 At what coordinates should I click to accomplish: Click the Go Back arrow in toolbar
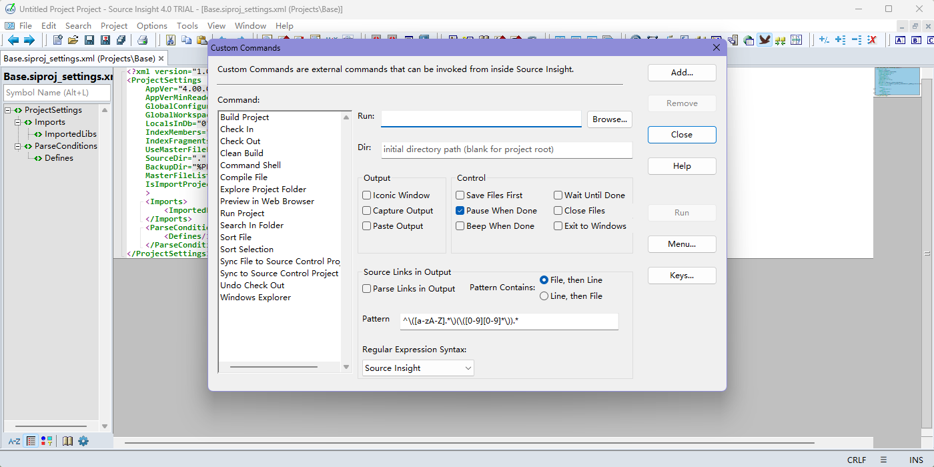(13, 40)
